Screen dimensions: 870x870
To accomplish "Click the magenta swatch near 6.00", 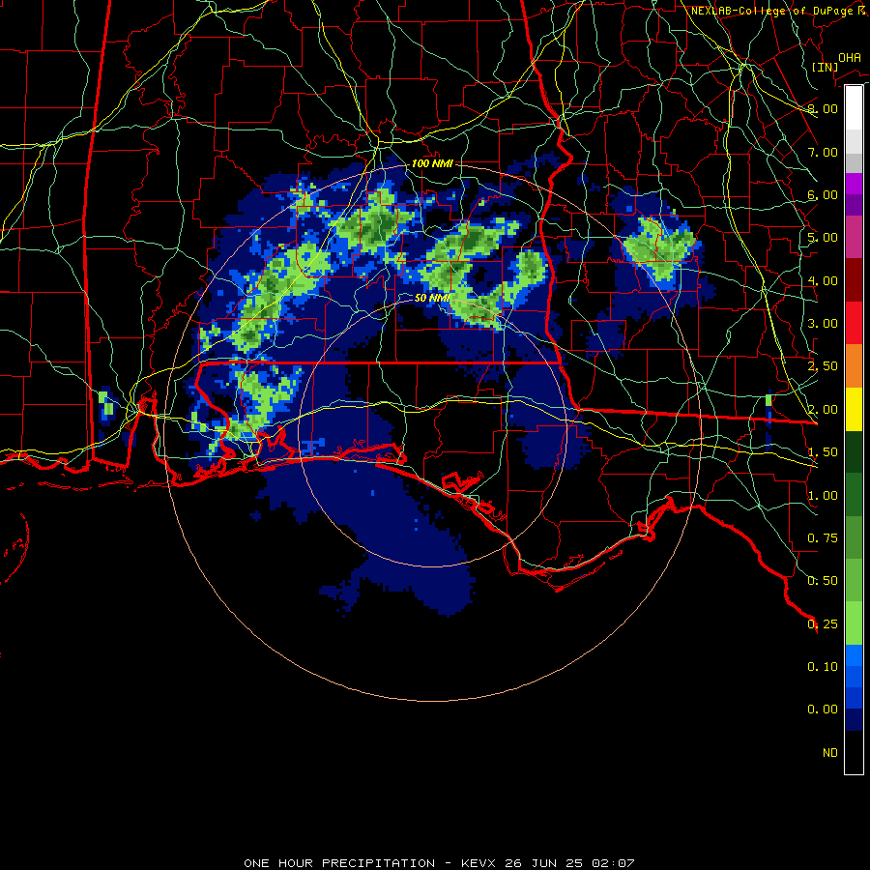I will point(854,184).
